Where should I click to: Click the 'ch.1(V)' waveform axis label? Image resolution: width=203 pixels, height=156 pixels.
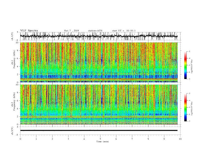tap(12, 36)
